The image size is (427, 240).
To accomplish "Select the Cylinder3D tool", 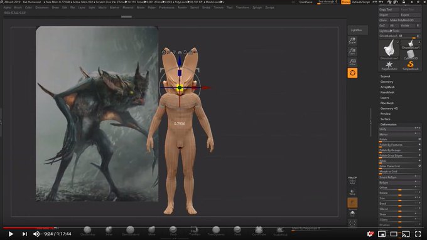I will [411, 55].
